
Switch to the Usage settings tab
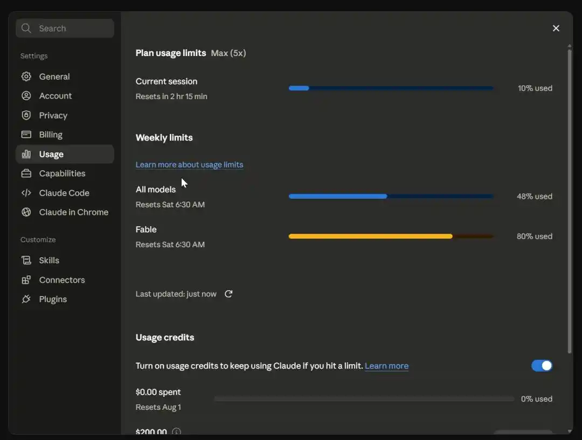pos(65,154)
